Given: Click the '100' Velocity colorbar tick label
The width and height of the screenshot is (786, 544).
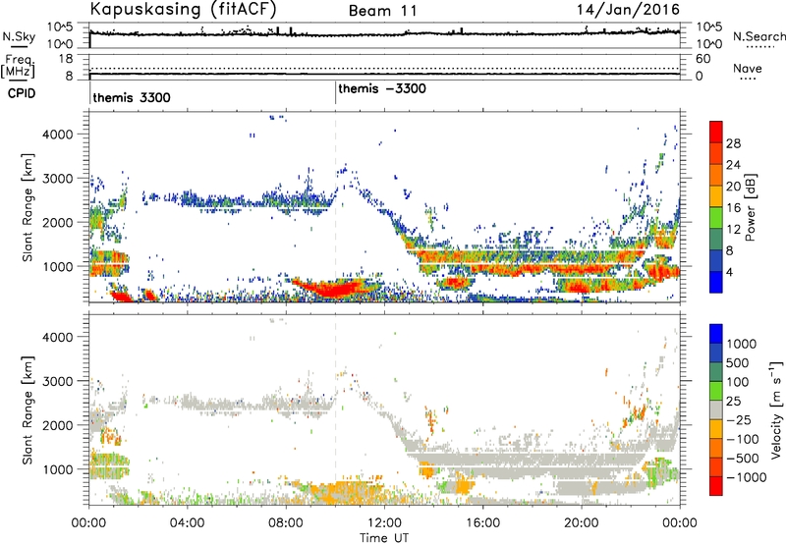Looking at the screenshot, I should 738,382.
